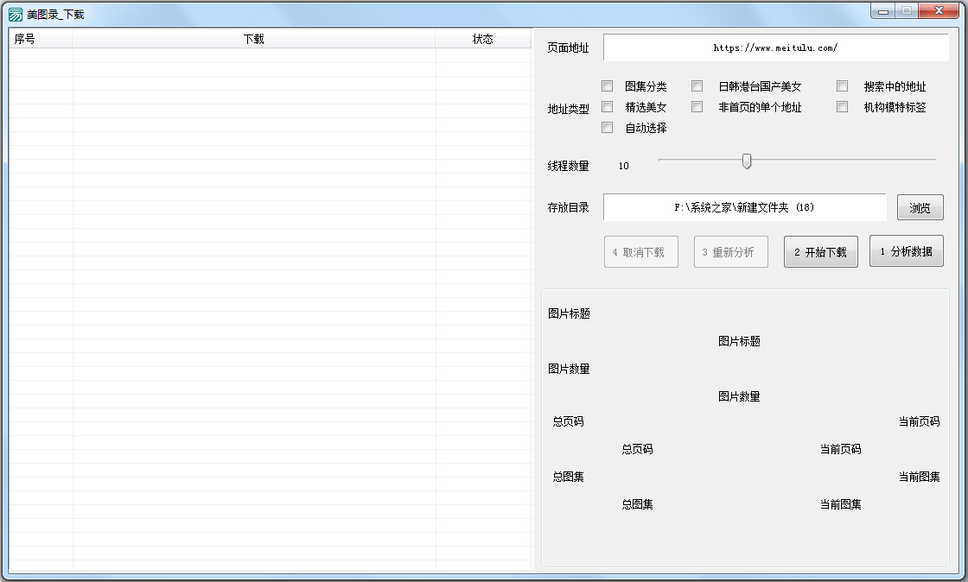Minimize the 美图录_下载 window
This screenshot has width=968, height=582.
pyautogui.click(x=882, y=11)
